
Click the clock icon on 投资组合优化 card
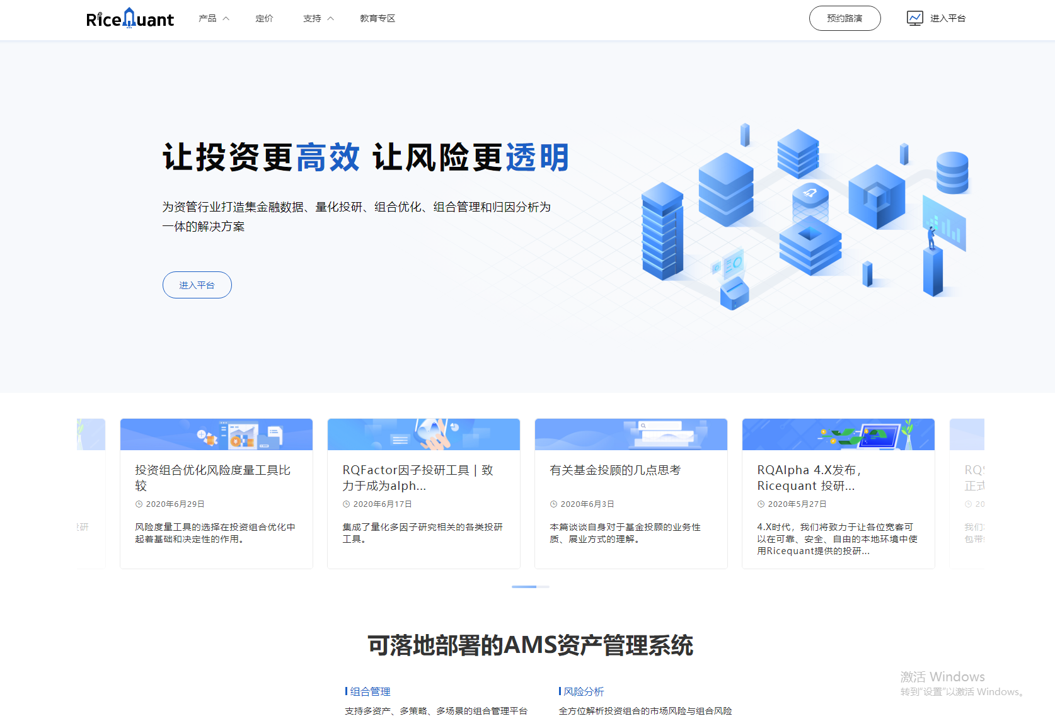coord(138,504)
